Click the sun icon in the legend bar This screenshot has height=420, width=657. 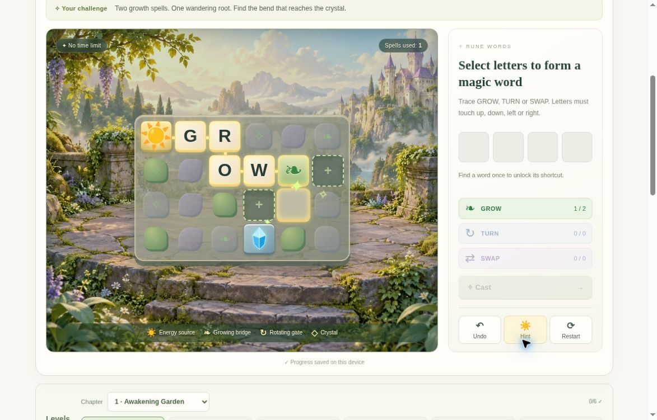151,333
